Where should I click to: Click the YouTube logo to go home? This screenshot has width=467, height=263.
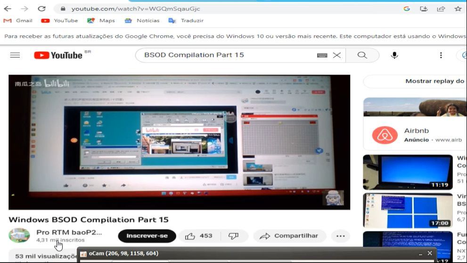click(58, 55)
